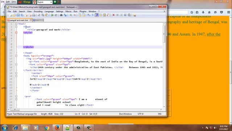Click the horizontal scrollbar thumb in editor
The image size is (232, 131).
click(15, 110)
